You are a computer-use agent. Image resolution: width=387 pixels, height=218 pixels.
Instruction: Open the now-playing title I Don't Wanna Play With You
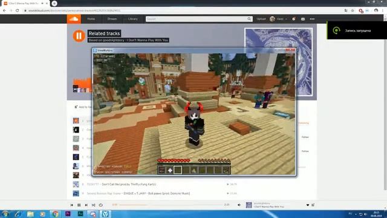pyautogui.click(x=268, y=206)
